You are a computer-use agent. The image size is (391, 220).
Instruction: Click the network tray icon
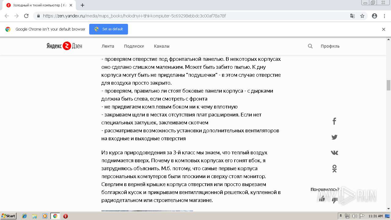[347, 216]
